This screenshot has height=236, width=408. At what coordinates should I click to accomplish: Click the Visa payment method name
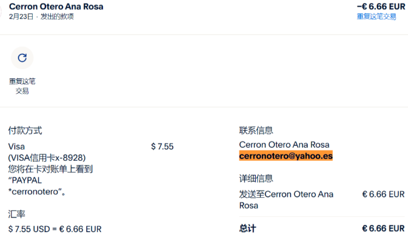(x=17, y=147)
